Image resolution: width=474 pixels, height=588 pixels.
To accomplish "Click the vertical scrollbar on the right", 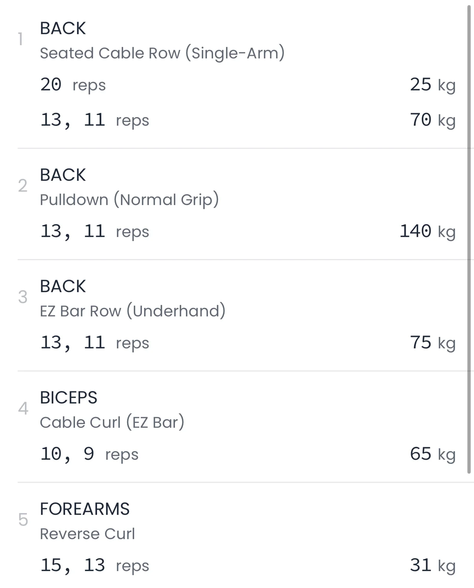I will [x=469, y=239].
